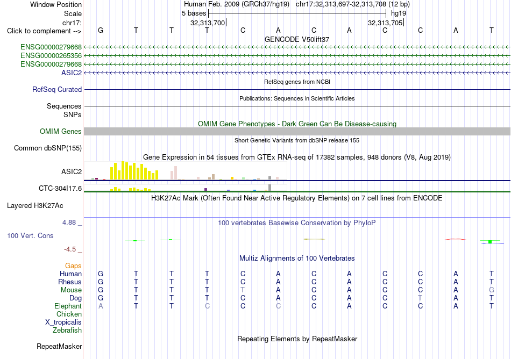511x359 pixels.
Task: Click the olive bar in the PhyloP conservation track
Action: (314, 239)
